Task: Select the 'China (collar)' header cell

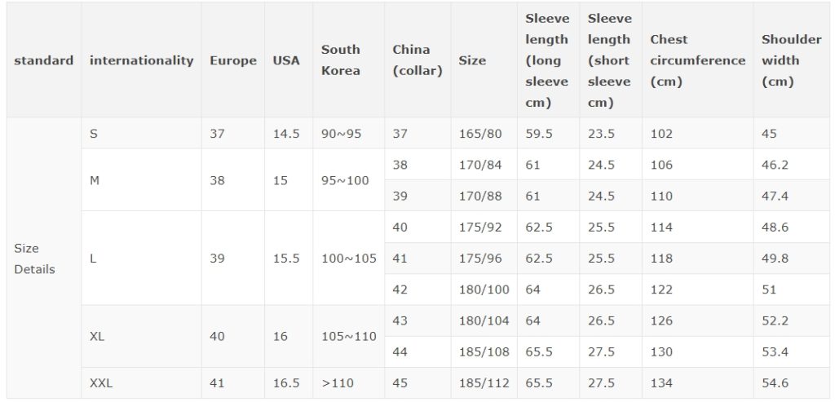Action: 417,60
